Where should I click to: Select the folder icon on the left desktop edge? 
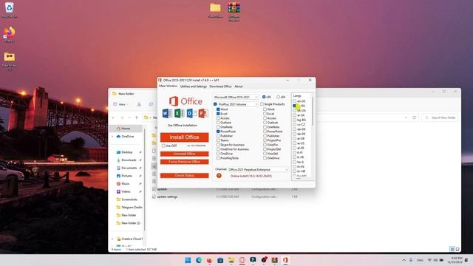[x=10, y=61]
